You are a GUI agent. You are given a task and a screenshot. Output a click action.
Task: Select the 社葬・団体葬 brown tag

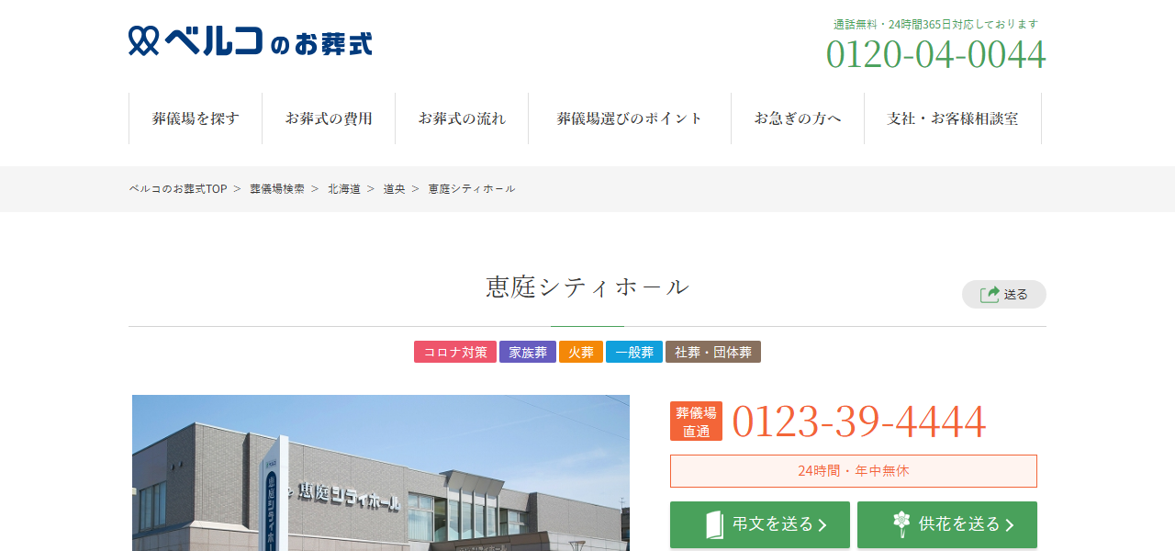[x=713, y=352]
